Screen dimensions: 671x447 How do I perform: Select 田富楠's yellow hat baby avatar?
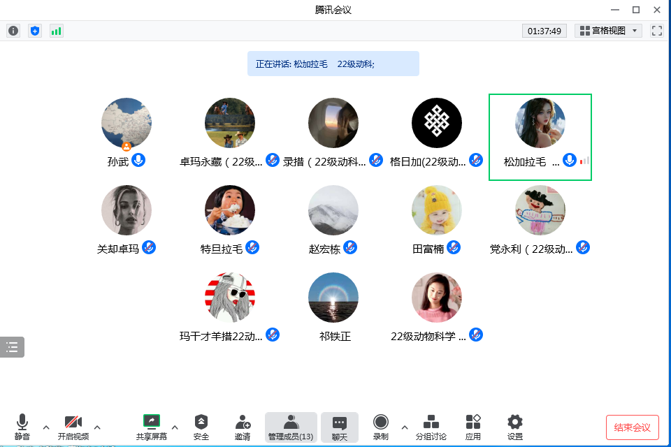[x=436, y=210]
